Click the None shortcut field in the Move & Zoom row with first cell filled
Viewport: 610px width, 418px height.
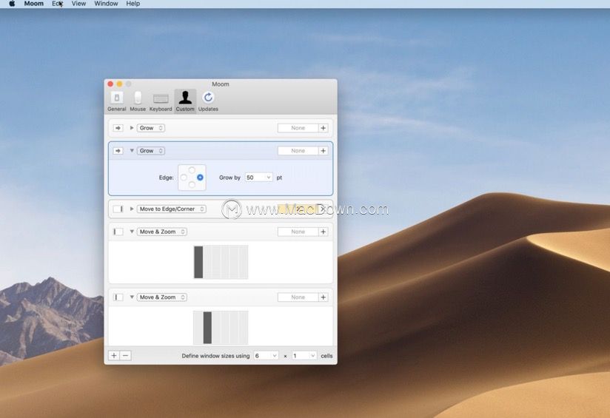(x=298, y=232)
